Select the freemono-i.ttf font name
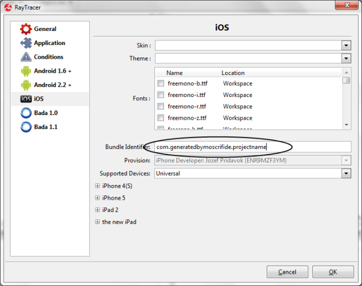362x286 pixels. click(x=187, y=95)
